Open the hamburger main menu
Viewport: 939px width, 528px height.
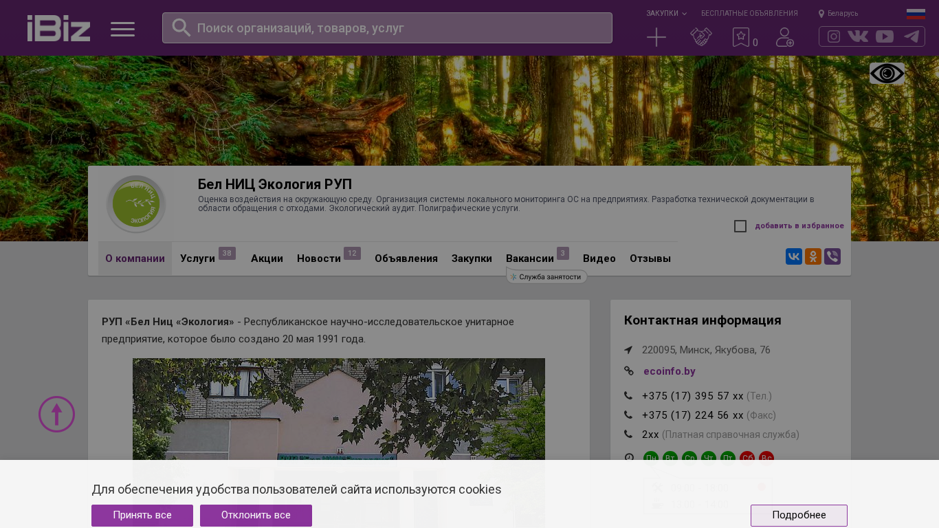122,29
